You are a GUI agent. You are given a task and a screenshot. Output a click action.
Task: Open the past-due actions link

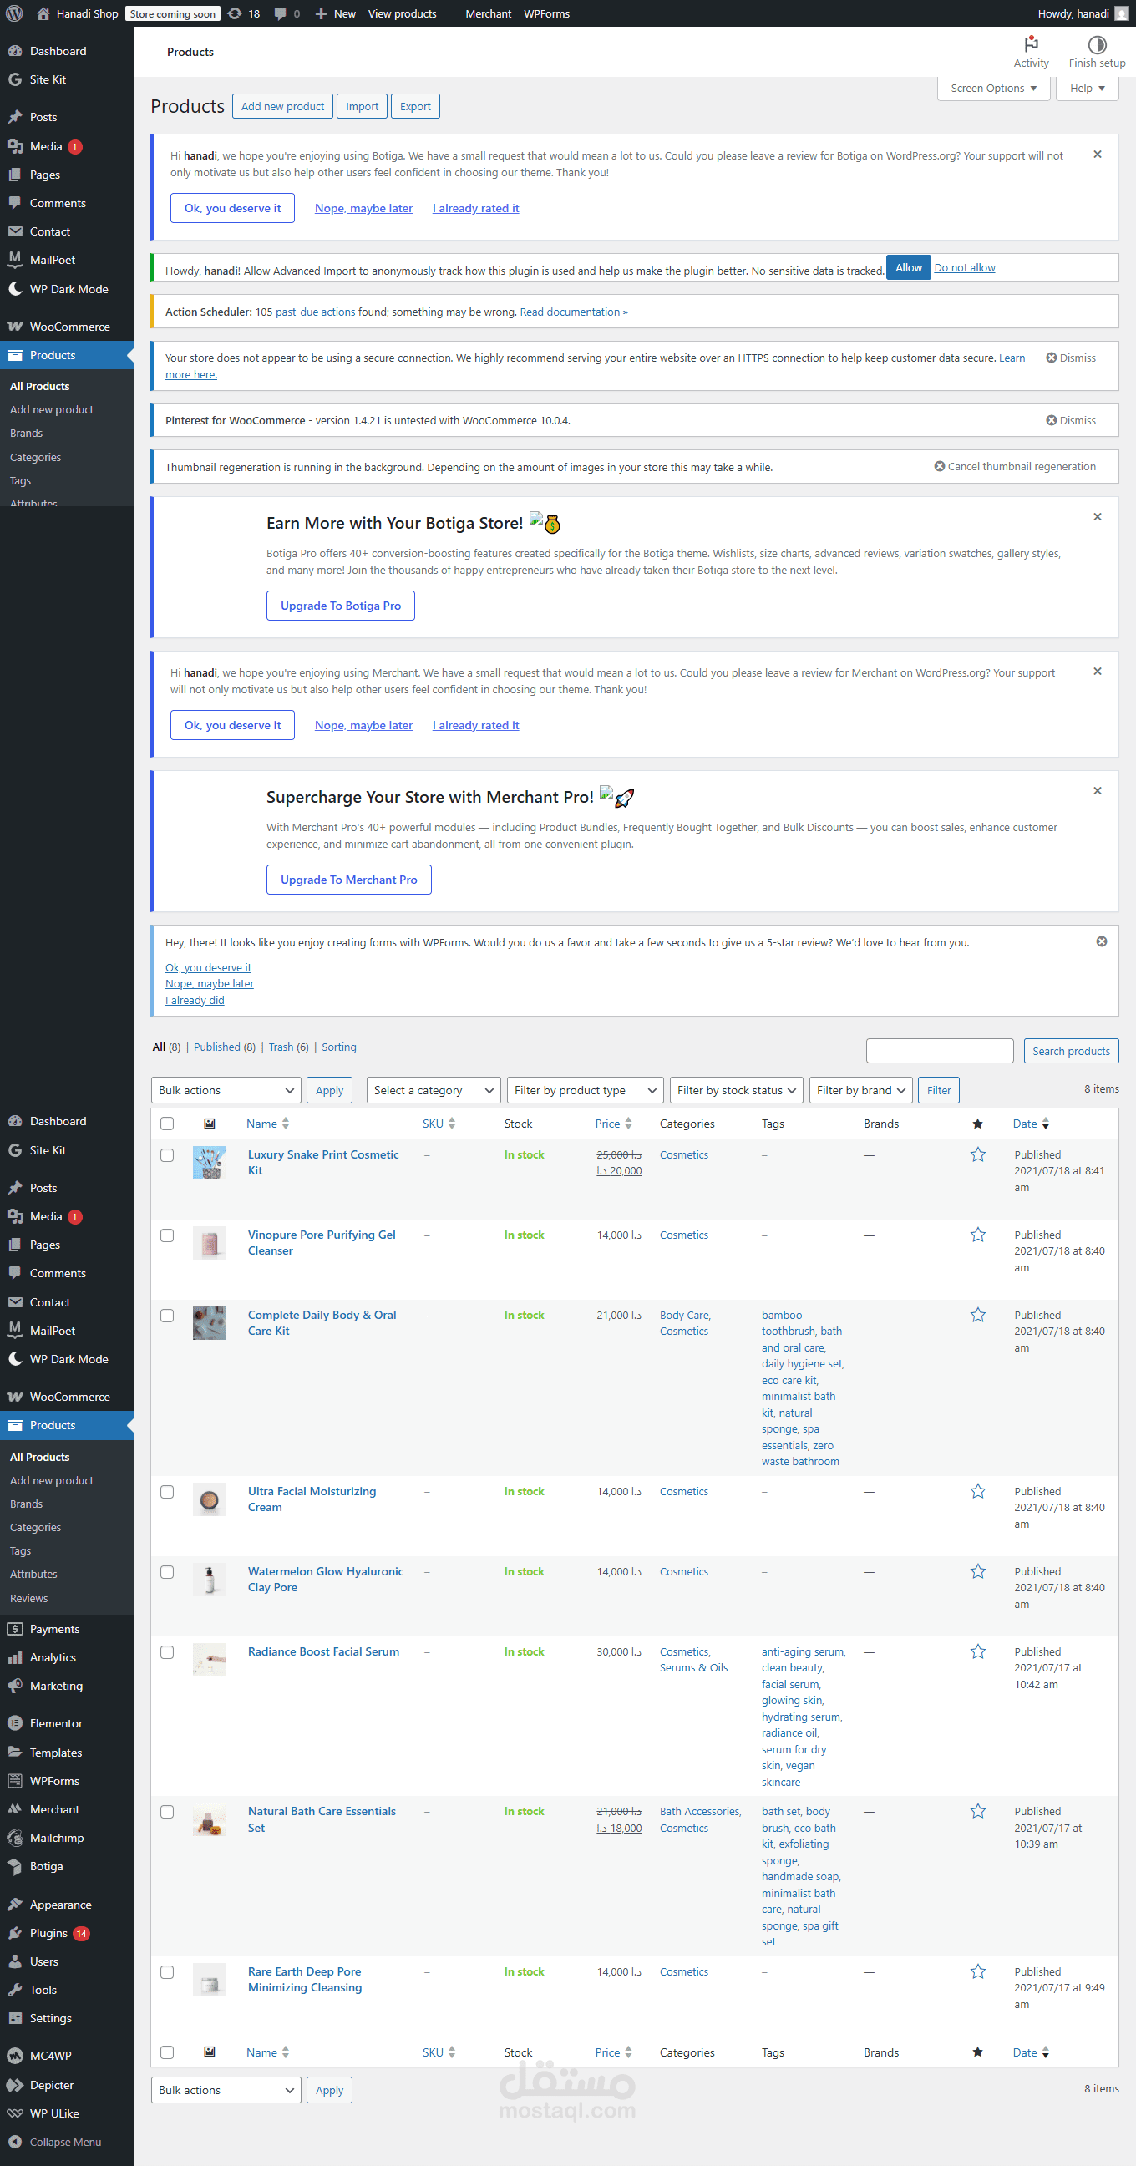point(314,312)
